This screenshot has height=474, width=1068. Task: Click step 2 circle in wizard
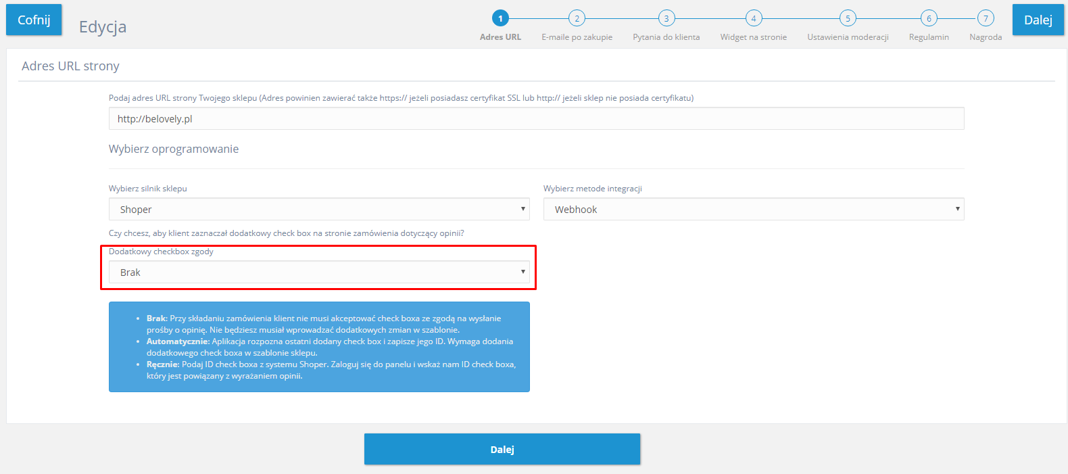[x=577, y=18]
